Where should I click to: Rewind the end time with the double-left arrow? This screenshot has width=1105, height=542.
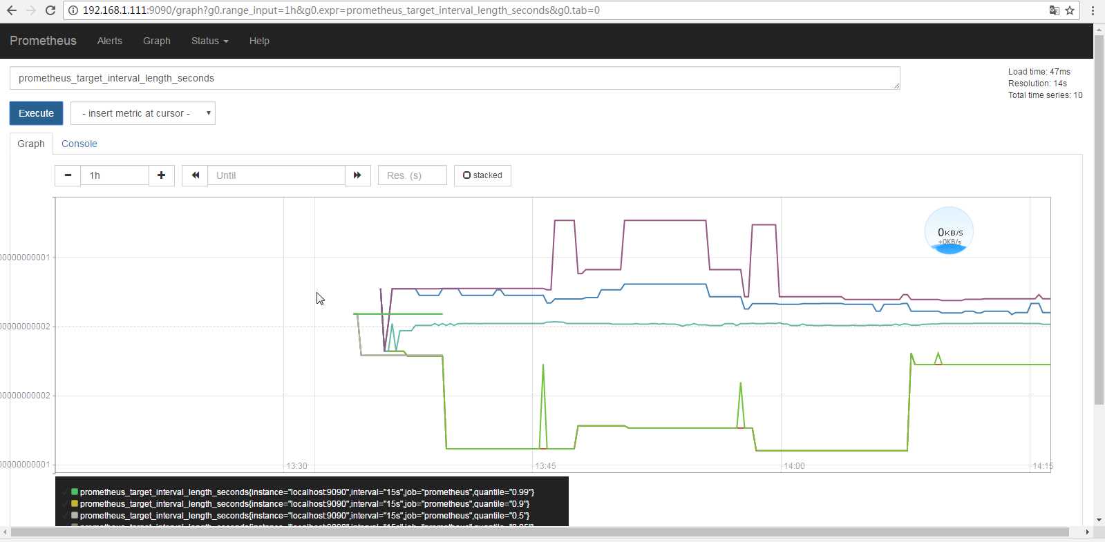(x=195, y=175)
